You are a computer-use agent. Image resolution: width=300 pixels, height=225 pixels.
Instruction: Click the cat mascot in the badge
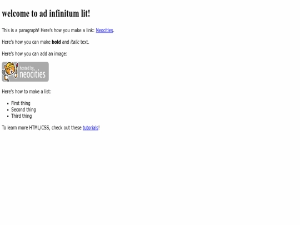[x=9, y=70]
